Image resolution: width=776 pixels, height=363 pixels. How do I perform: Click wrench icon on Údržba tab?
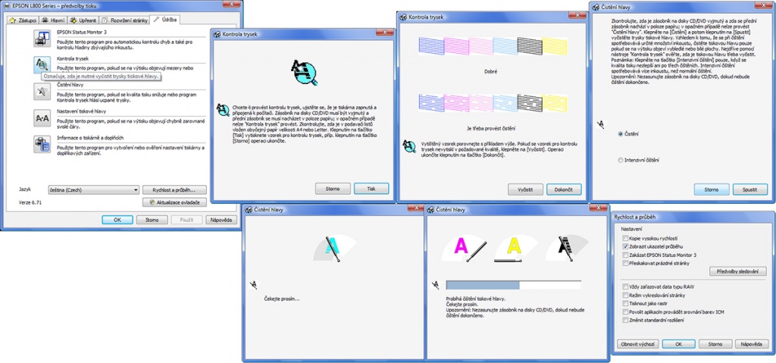156,20
